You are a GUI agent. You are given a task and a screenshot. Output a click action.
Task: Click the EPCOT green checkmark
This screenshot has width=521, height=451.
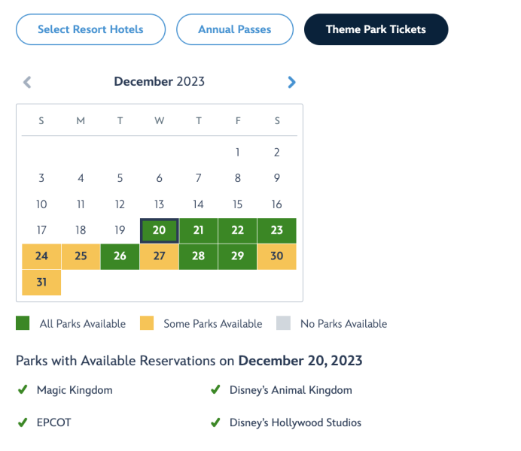tap(22, 422)
